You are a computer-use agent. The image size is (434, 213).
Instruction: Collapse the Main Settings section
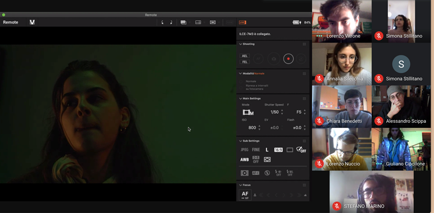[x=240, y=98]
